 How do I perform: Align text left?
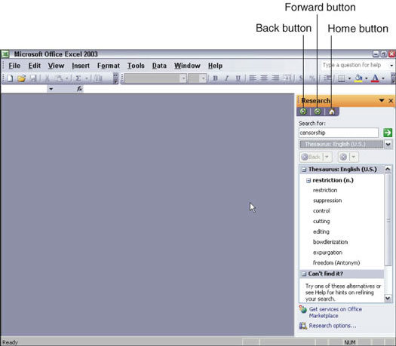coord(252,78)
